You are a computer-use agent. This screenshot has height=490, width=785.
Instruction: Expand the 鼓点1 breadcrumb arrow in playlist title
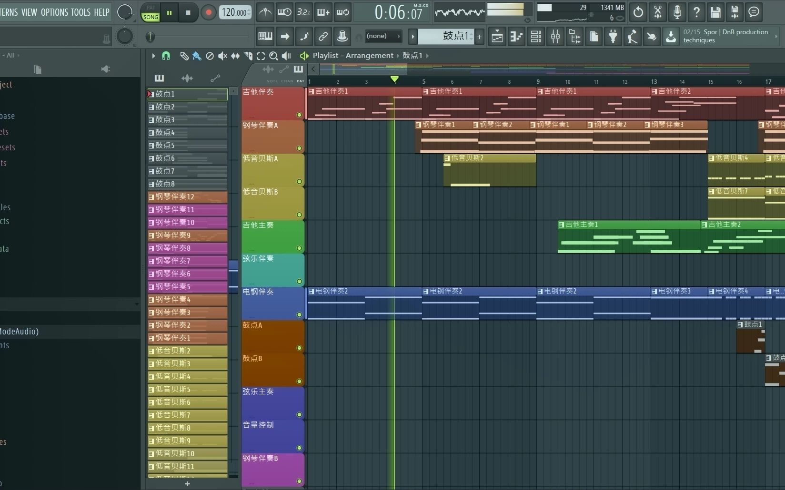click(427, 56)
